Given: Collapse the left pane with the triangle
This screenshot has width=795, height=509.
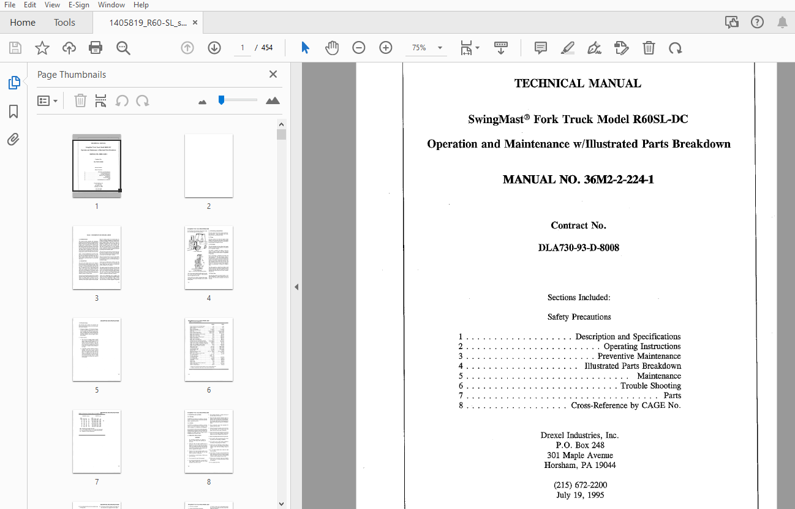Looking at the screenshot, I should click(x=296, y=287).
